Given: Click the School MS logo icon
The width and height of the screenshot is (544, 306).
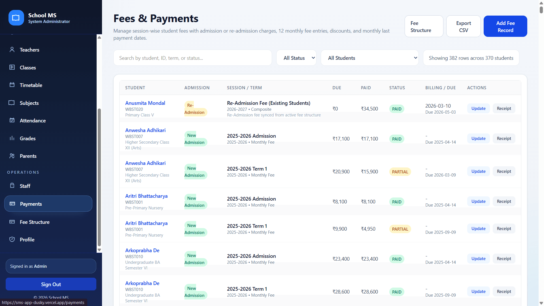Looking at the screenshot, I should pos(16,18).
